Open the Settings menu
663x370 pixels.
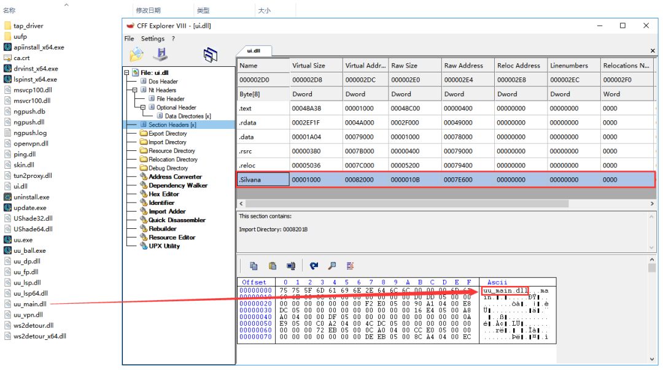[x=153, y=39]
